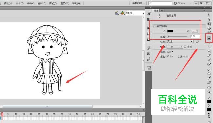Collapse the 填充和笔触 section
213x123 pixels.
(x=154, y=26)
